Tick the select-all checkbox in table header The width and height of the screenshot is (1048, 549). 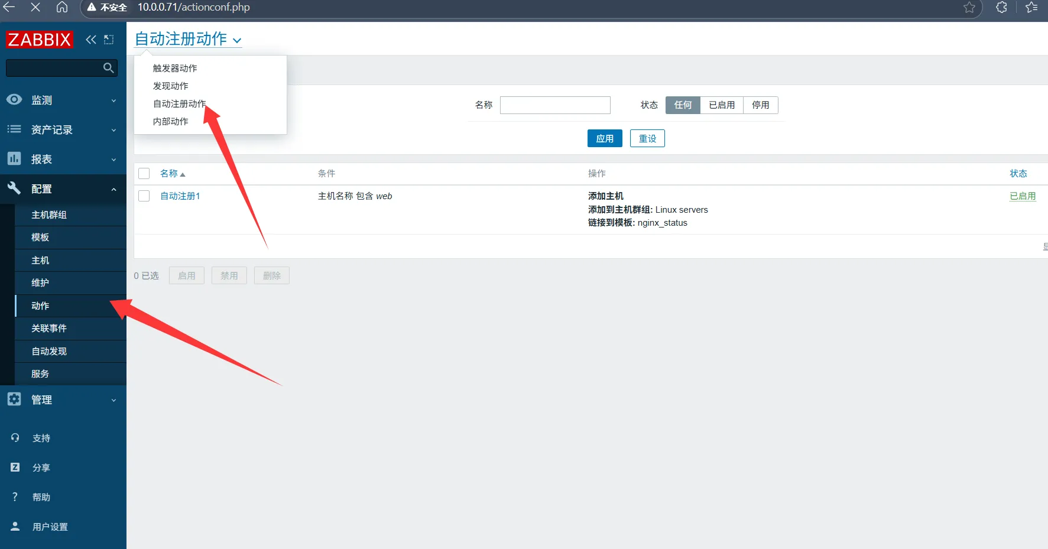tap(144, 173)
